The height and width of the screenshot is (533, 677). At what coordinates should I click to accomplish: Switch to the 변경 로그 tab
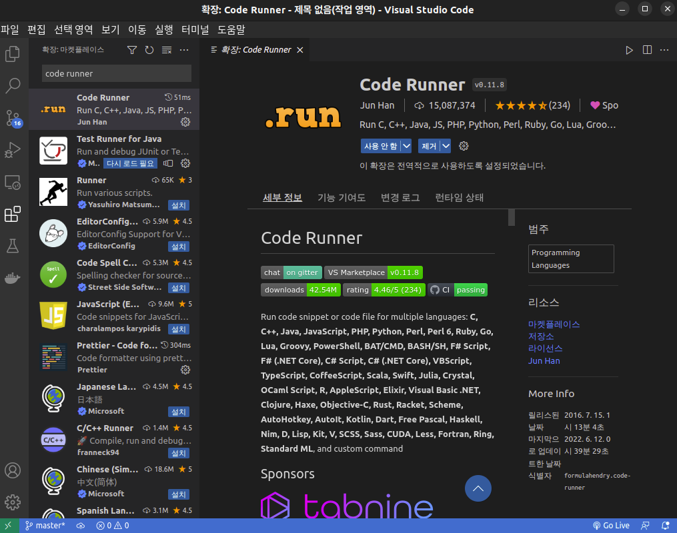[x=400, y=197]
